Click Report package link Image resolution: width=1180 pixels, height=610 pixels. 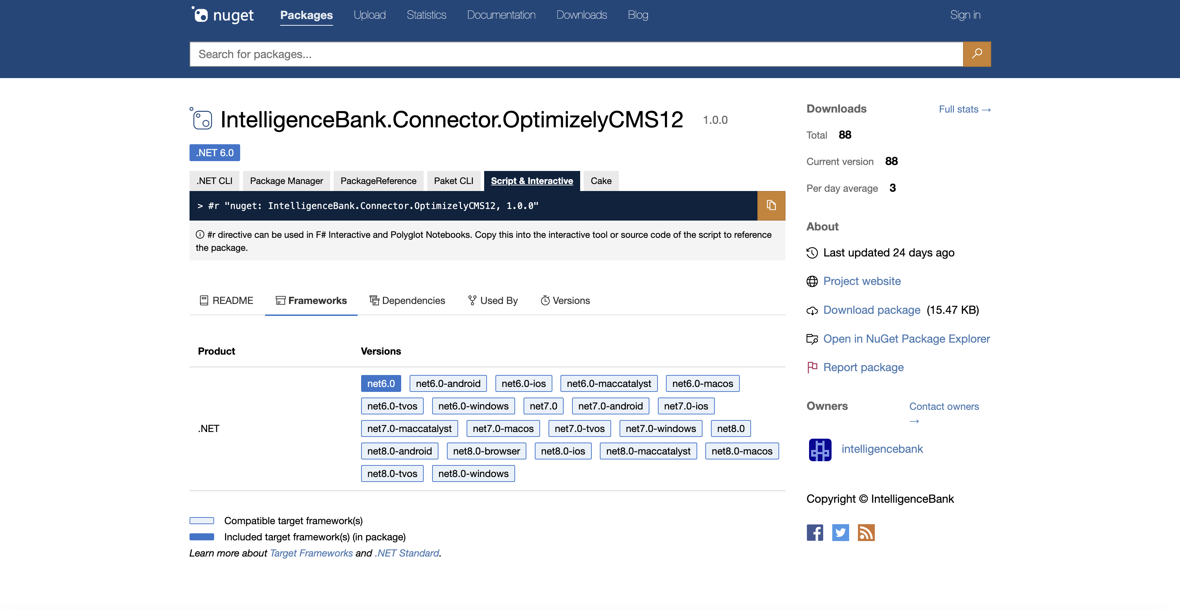coord(863,368)
